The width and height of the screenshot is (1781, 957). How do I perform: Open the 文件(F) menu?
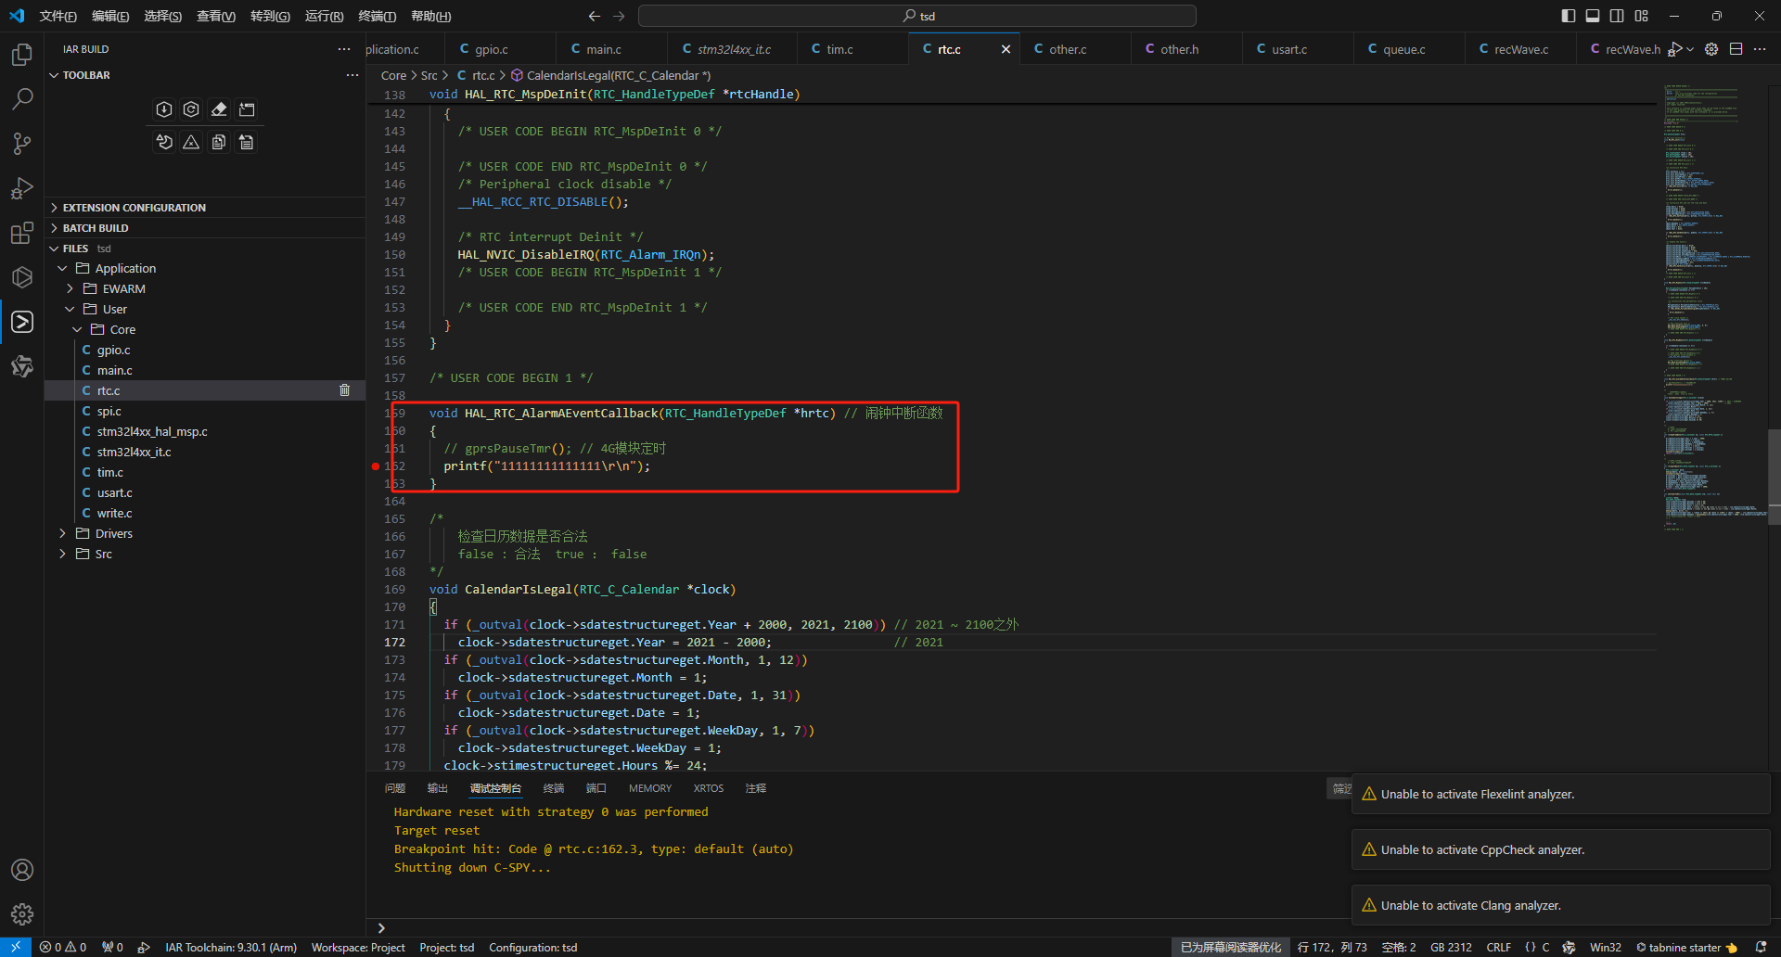(x=58, y=16)
